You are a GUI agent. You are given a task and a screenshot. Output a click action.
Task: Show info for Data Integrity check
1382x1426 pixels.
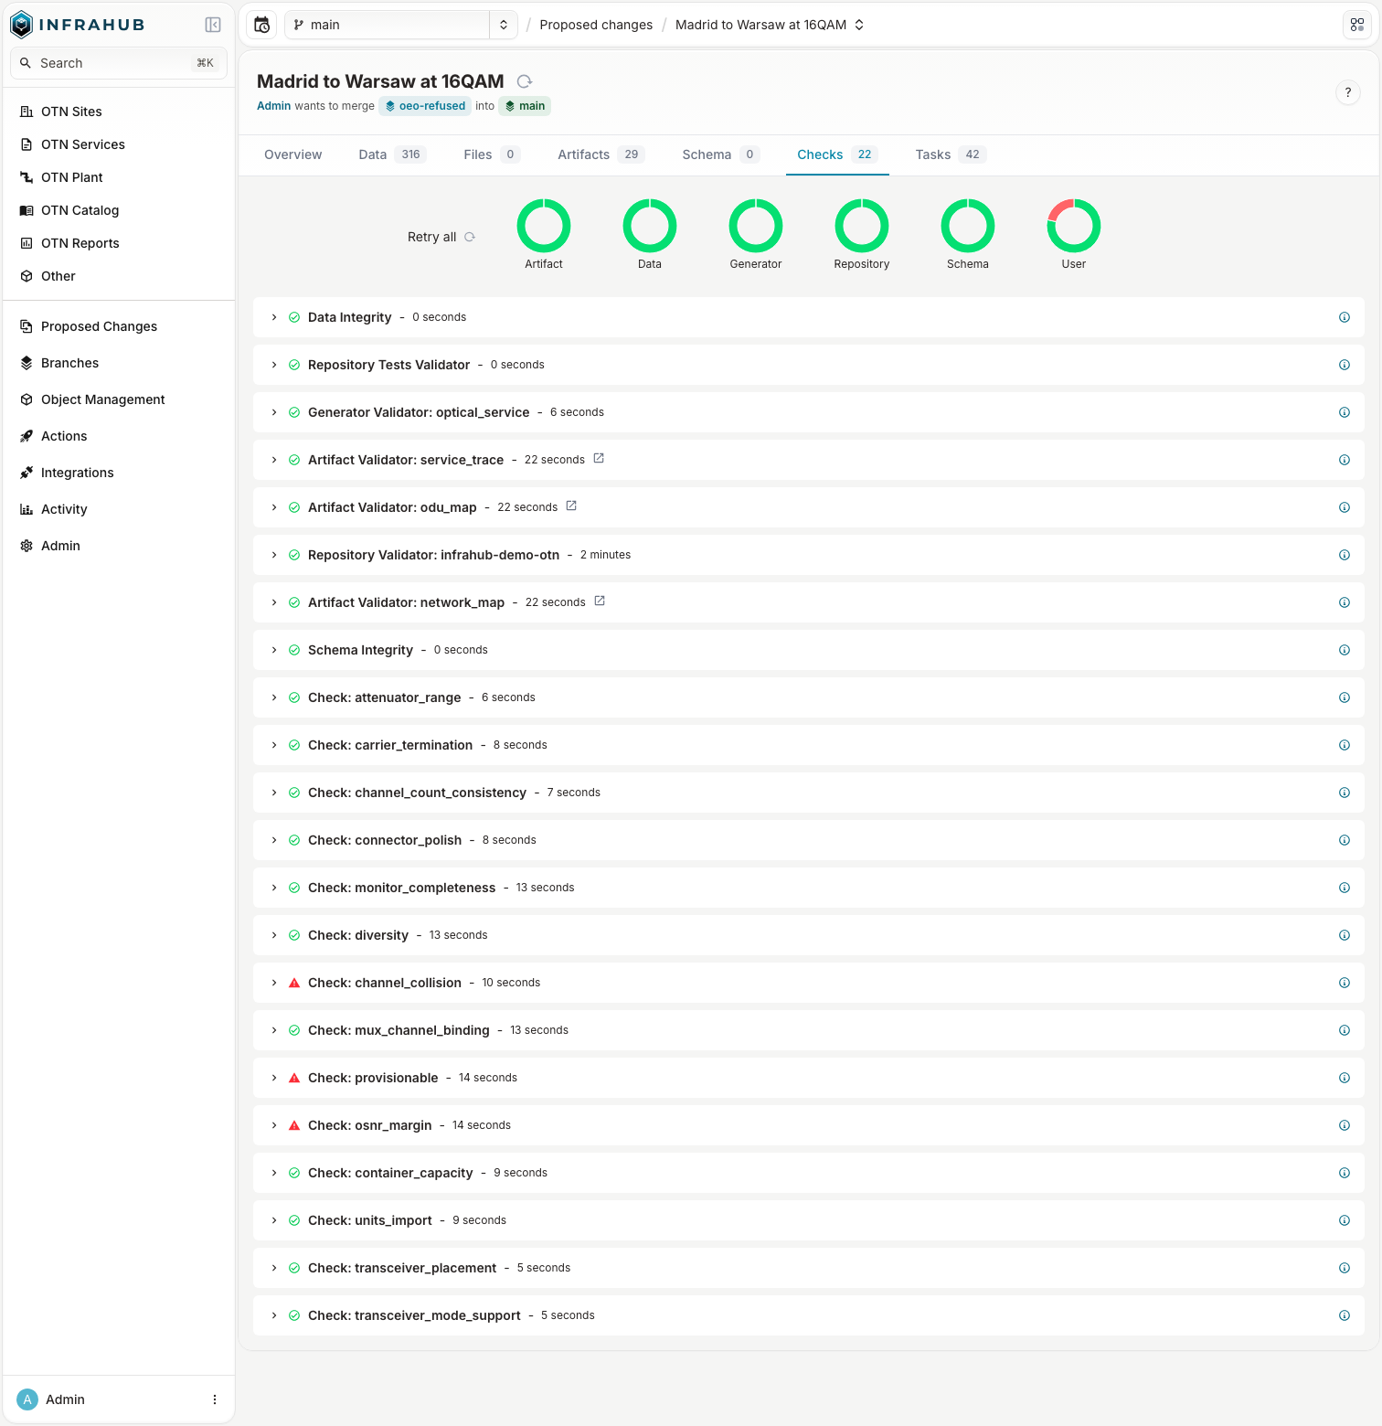(1345, 317)
